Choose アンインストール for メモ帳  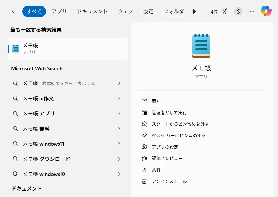point(169,181)
